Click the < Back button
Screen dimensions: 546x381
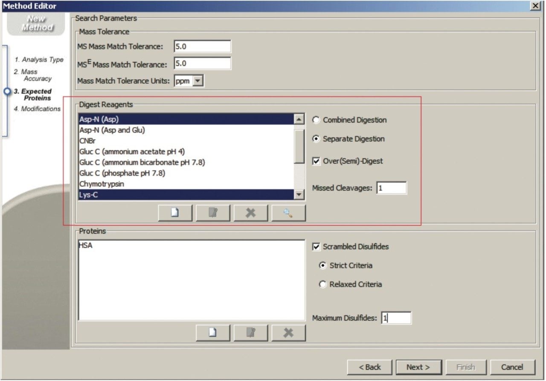point(369,367)
